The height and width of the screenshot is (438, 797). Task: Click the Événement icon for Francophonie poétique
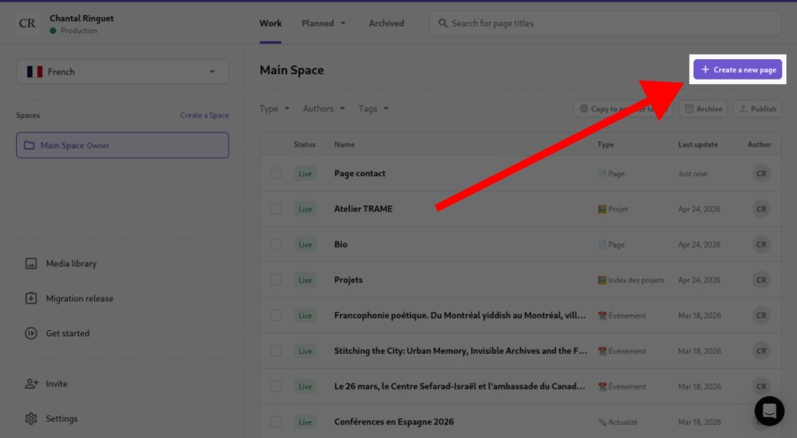tap(602, 316)
